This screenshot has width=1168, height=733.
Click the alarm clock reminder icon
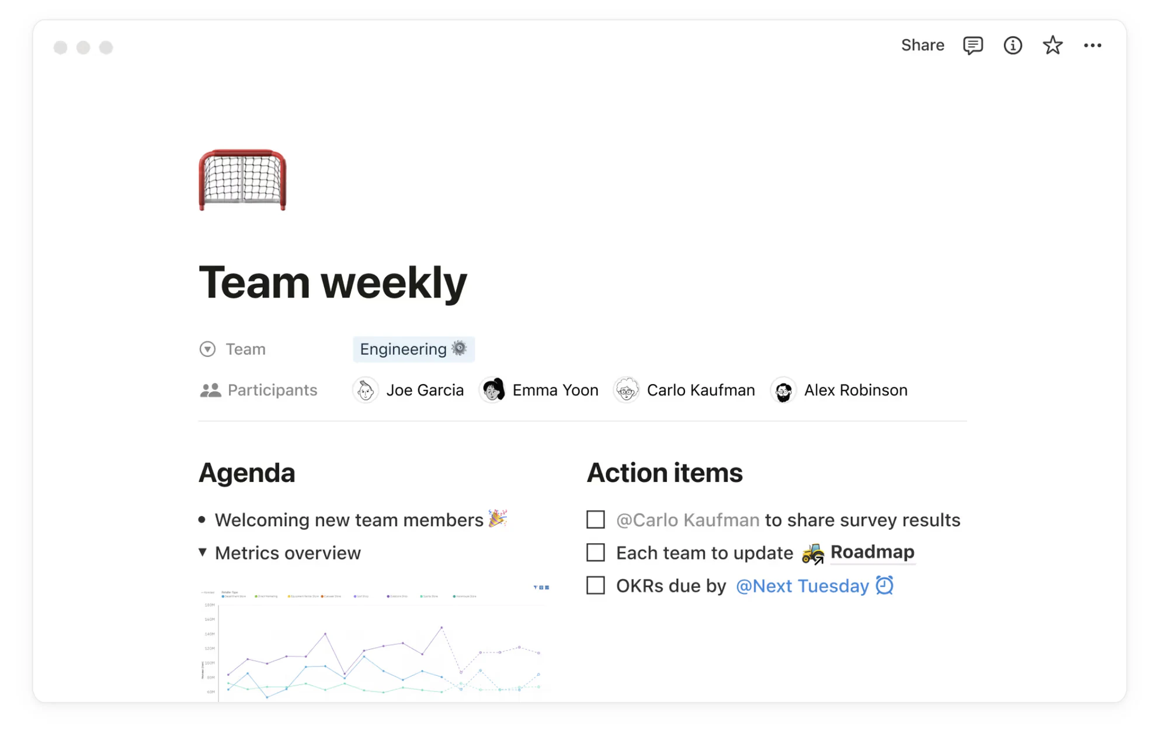pos(884,585)
